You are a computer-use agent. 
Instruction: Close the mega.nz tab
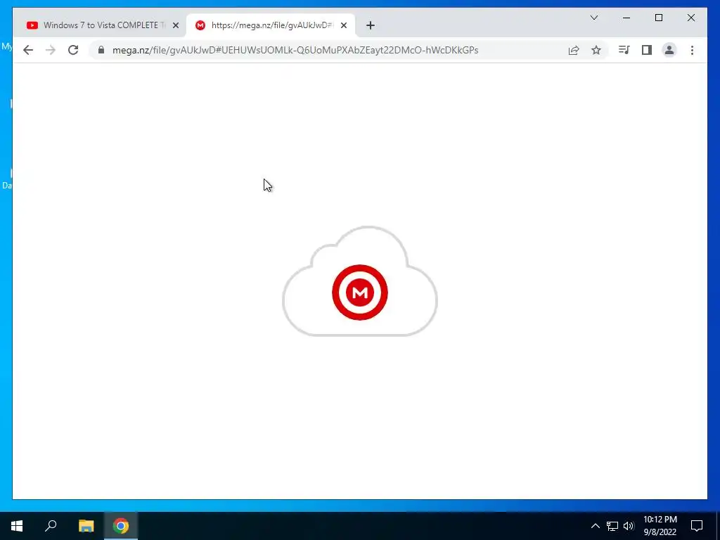click(343, 25)
